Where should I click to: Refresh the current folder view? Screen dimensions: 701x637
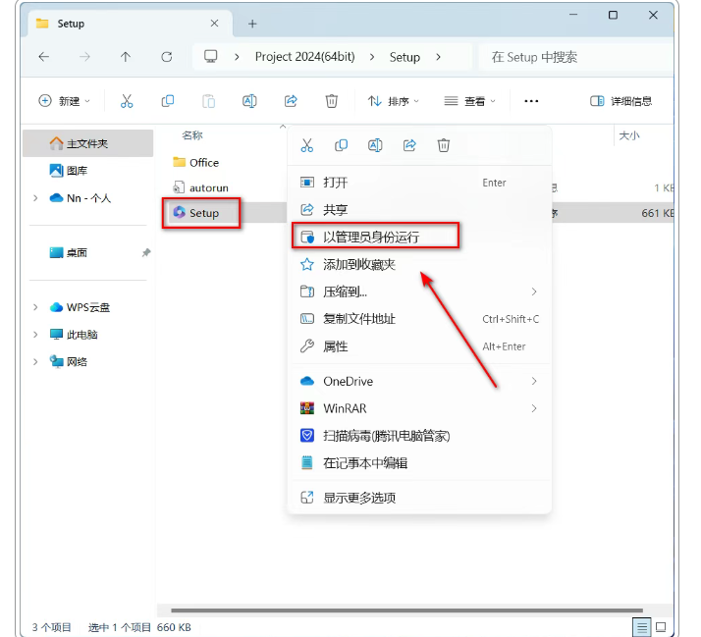coord(167,57)
